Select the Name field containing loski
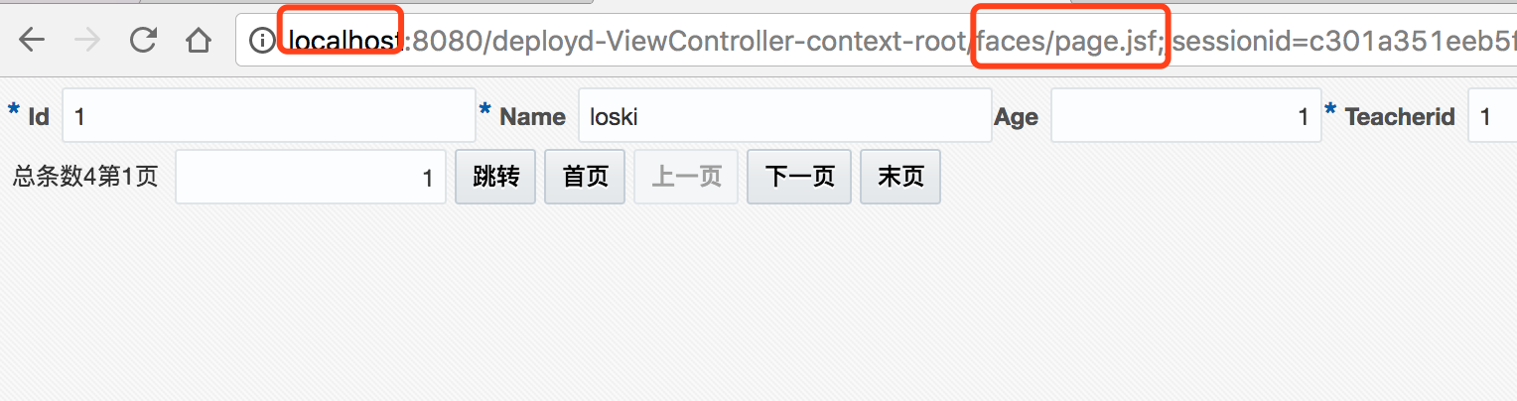This screenshot has width=1517, height=401. point(785,116)
